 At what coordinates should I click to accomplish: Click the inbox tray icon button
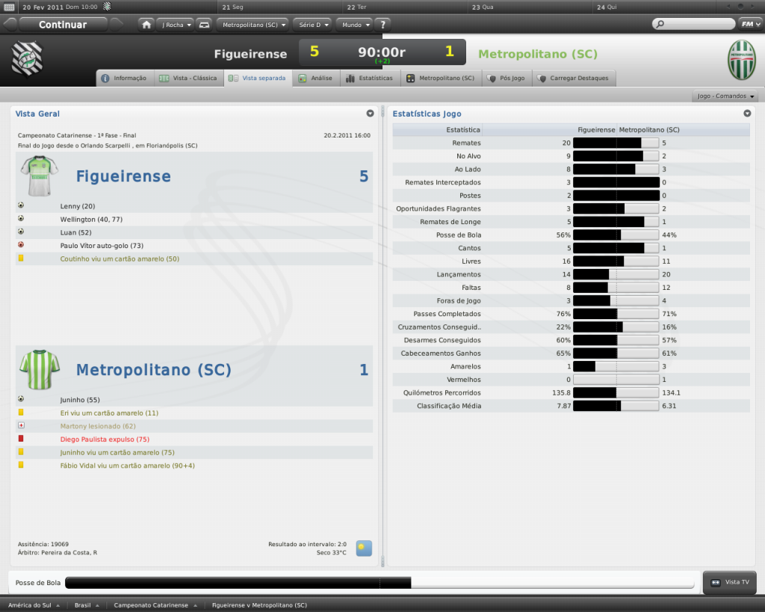(205, 25)
